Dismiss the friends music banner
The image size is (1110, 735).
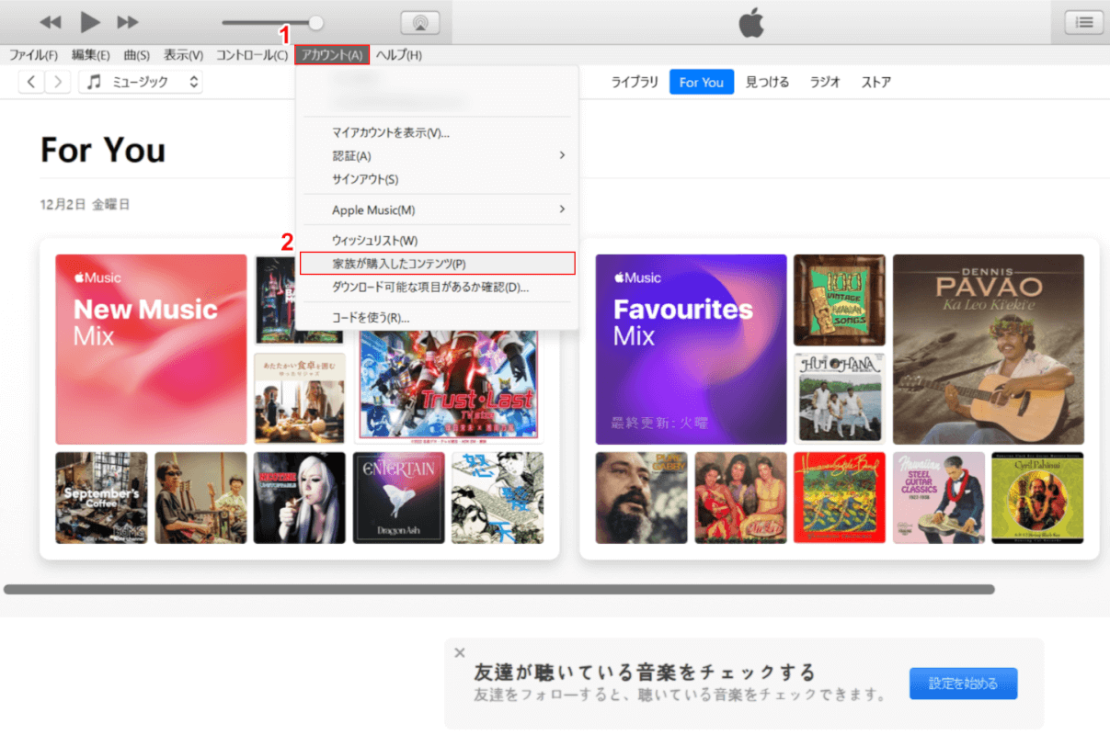pos(460,652)
